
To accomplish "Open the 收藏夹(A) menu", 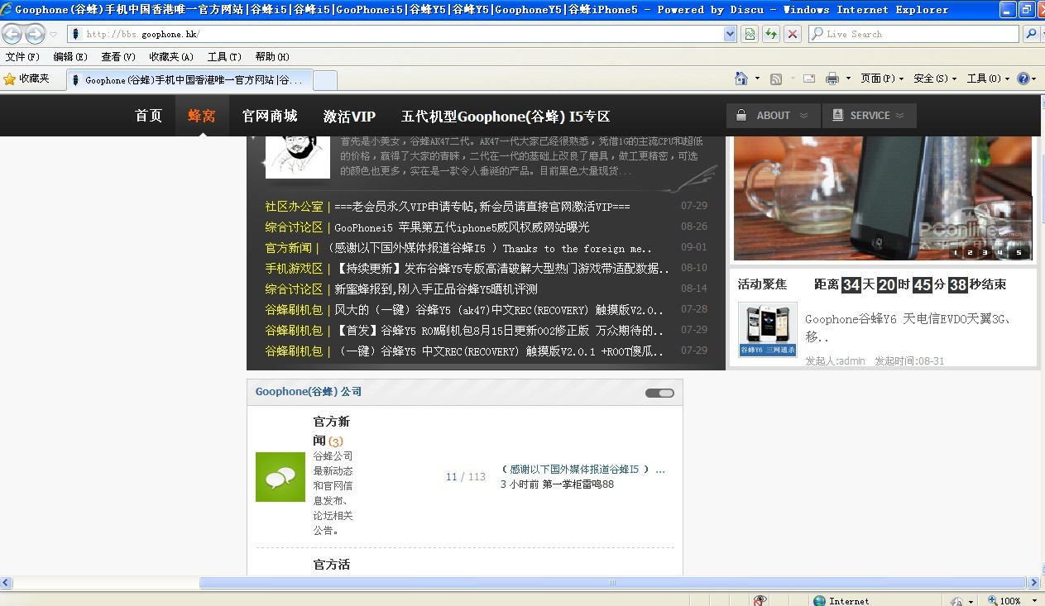I will coord(171,57).
